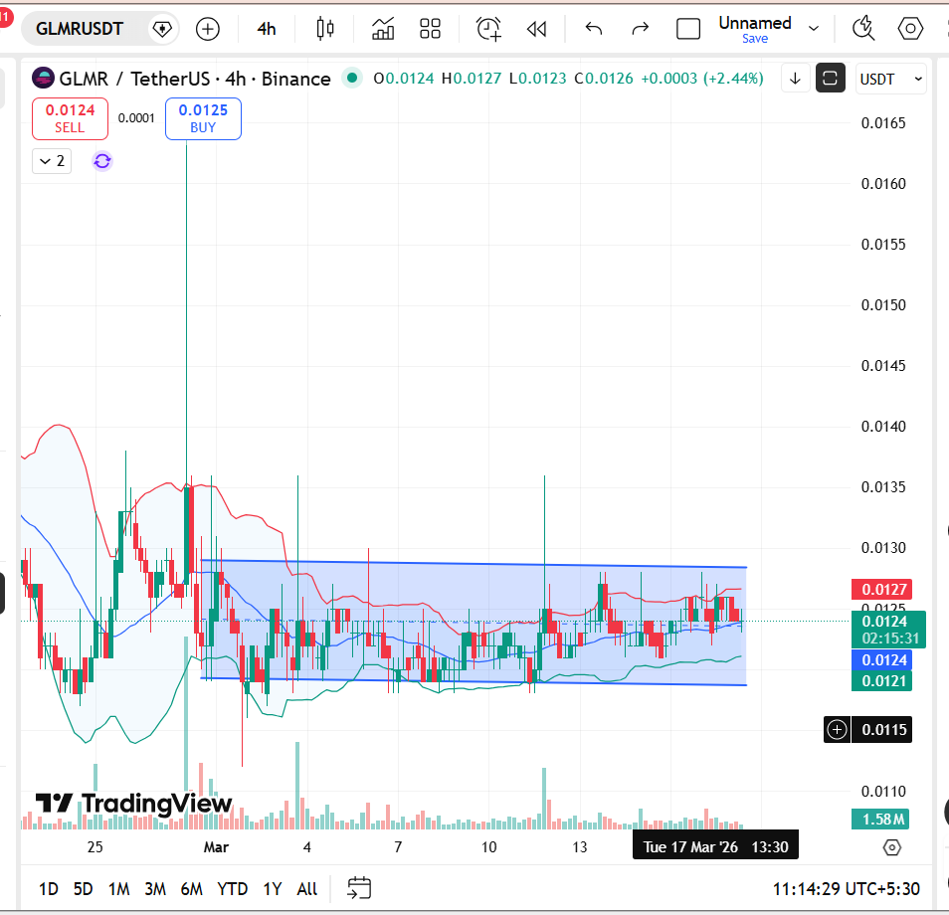Click the BUY 0.0125 button
Image resolution: width=949 pixels, height=915 pixels.
203,118
